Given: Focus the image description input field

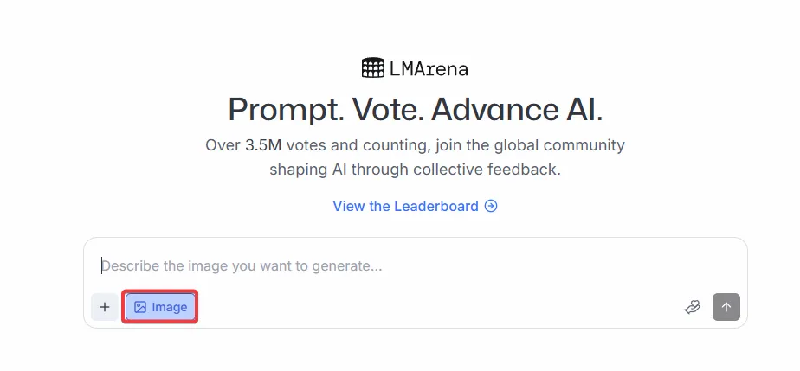Looking at the screenshot, I should pyautogui.click(x=416, y=266).
